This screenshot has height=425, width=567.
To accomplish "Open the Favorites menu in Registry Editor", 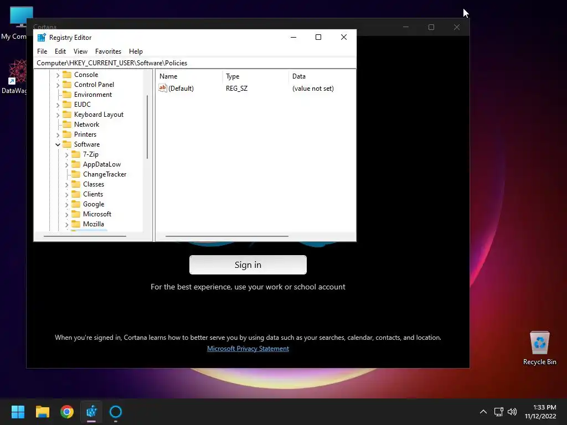I will [x=108, y=51].
